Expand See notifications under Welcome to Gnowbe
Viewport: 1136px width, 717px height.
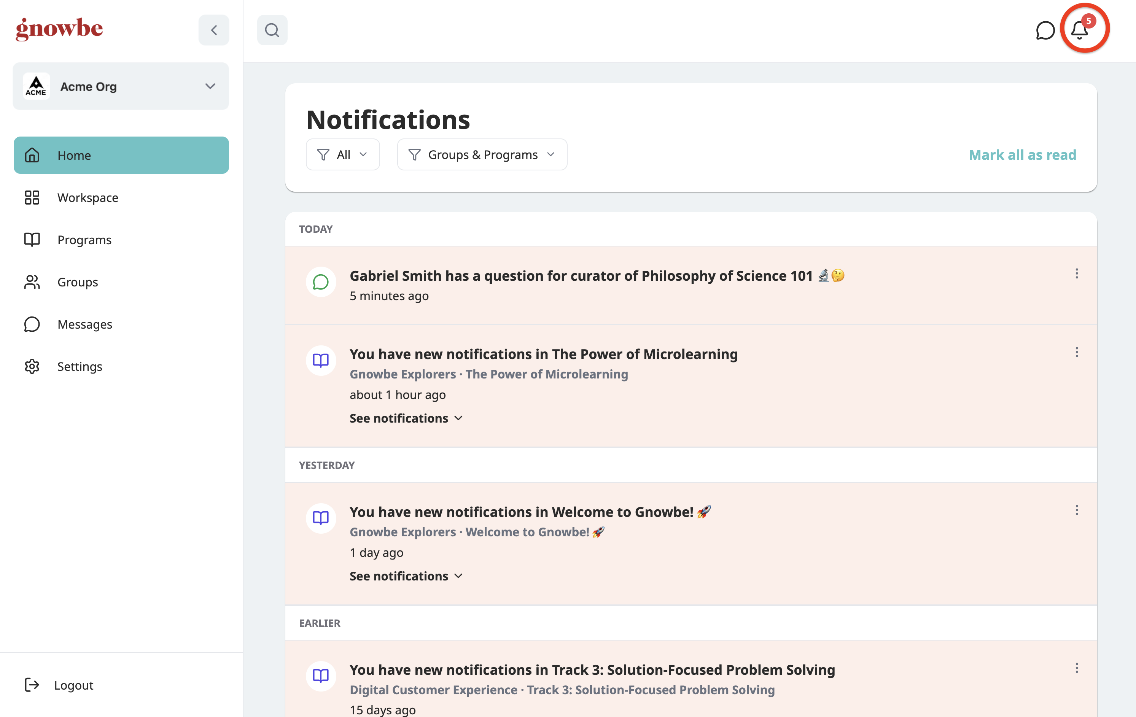click(x=406, y=576)
